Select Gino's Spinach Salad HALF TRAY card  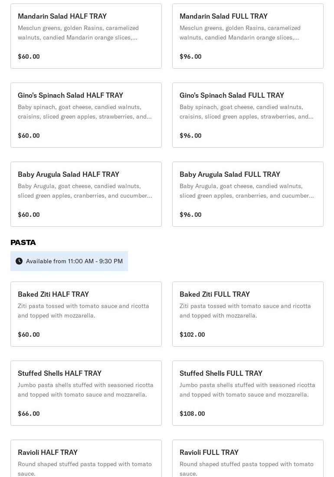86,115
